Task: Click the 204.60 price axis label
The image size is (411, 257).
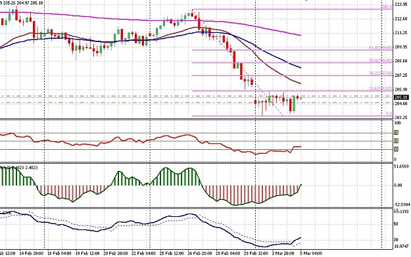Action: 401,104
